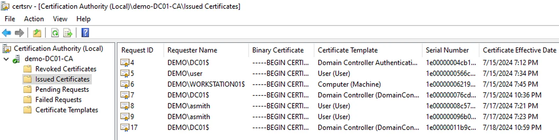
Task: Click the Back arrow toolbar icon
Action: tap(6, 33)
